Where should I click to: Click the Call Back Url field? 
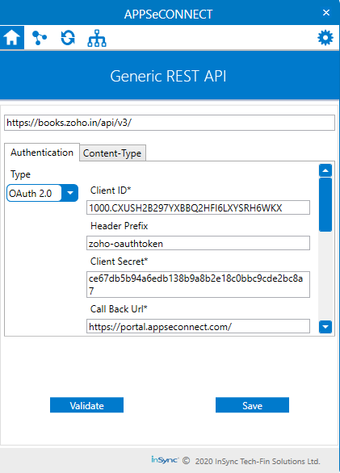coord(198,326)
